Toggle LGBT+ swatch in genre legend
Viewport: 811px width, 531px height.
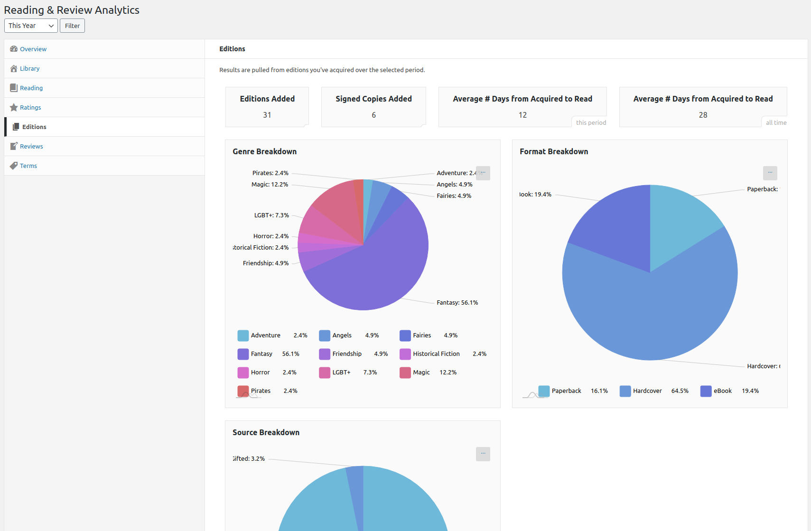click(325, 373)
